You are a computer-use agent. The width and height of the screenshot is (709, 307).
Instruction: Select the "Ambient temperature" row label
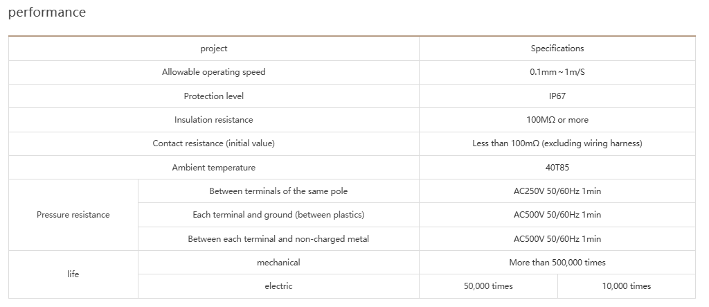click(x=214, y=168)
